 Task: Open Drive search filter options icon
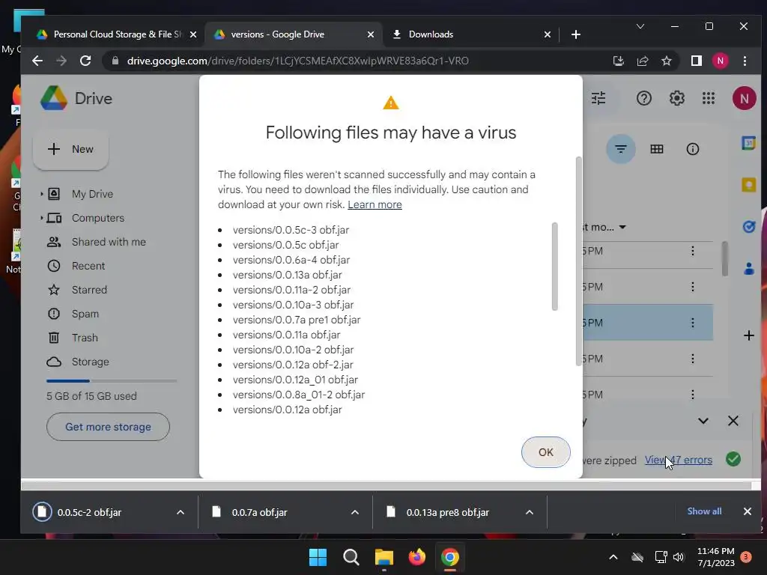click(x=598, y=98)
